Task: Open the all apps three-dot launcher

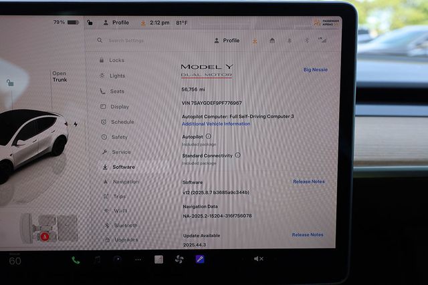Action: (138, 260)
